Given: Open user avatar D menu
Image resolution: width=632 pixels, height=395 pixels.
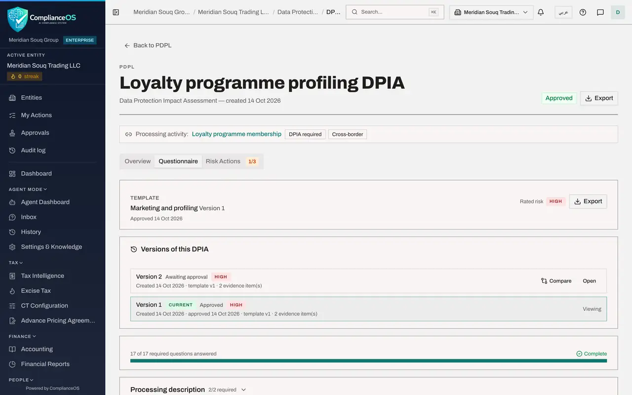Looking at the screenshot, I should [x=618, y=12].
